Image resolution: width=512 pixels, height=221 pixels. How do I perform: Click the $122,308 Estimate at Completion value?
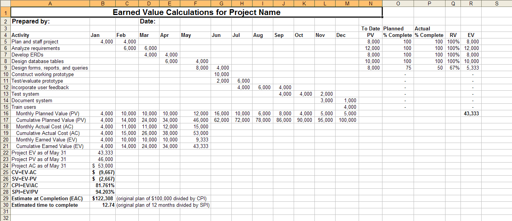[103, 199]
